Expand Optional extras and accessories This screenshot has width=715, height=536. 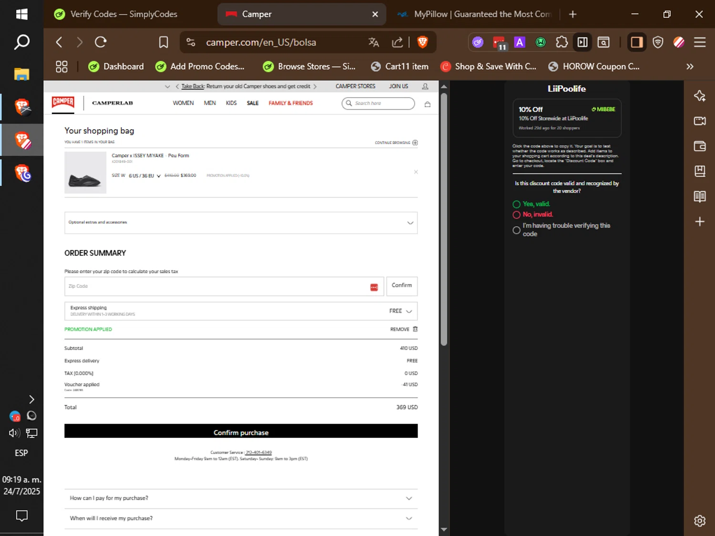pos(241,222)
